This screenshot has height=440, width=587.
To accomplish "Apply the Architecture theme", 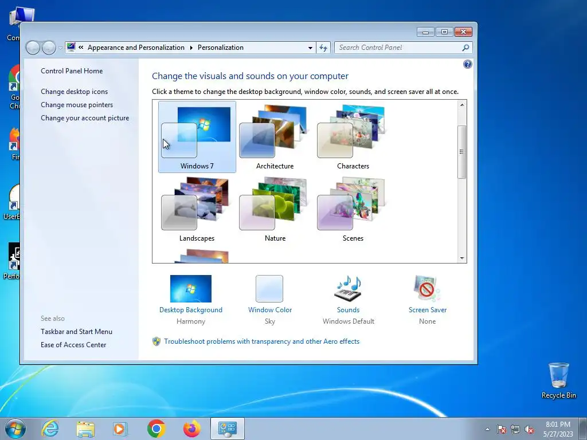I will 275,136.
